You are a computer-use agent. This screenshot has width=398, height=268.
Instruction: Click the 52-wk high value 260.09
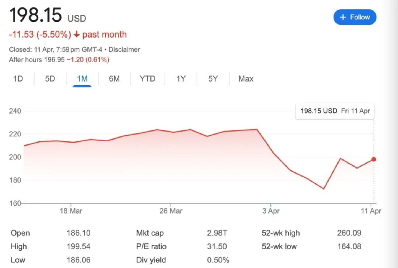[x=349, y=233]
